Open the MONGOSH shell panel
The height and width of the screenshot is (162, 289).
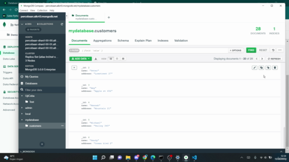point(27,152)
